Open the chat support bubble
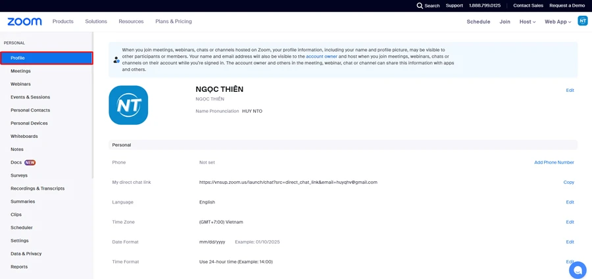Image resolution: width=592 pixels, height=279 pixels. tap(578, 270)
